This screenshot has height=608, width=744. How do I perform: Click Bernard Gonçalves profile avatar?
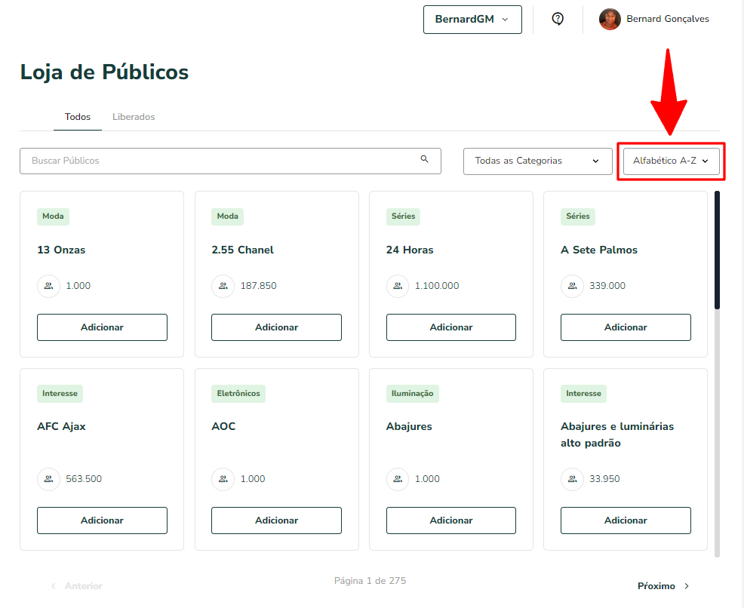coord(610,19)
